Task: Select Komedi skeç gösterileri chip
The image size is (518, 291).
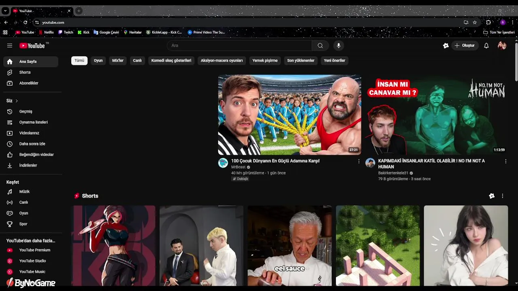Action: point(171,61)
